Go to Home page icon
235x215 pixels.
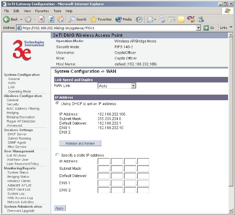[x=60, y=19]
